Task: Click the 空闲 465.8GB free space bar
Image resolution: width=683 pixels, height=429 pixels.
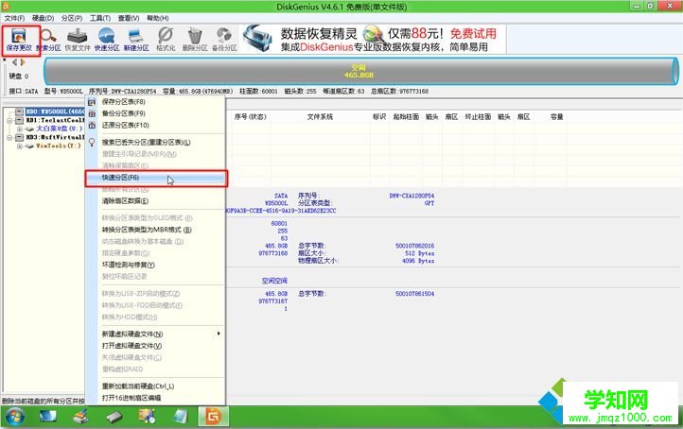Action: click(360, 71)
